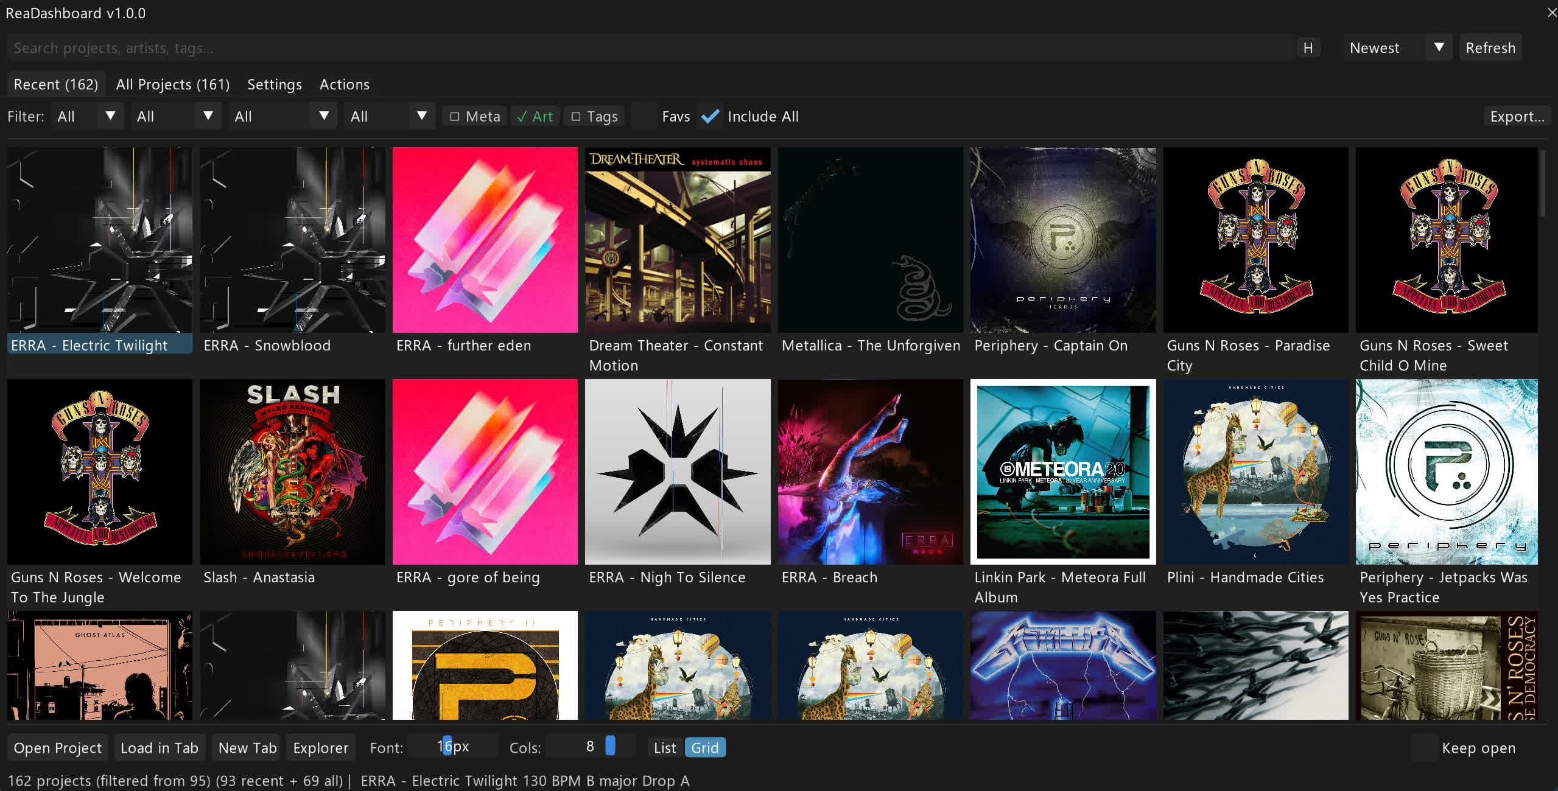1558x791 pixels.
Task: Toggle the Tags display option
Action: click(594, 116)
